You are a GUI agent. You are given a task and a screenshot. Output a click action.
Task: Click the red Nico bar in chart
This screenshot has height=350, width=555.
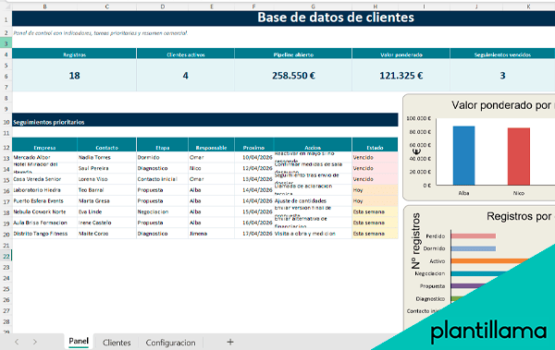coord(519,156)
